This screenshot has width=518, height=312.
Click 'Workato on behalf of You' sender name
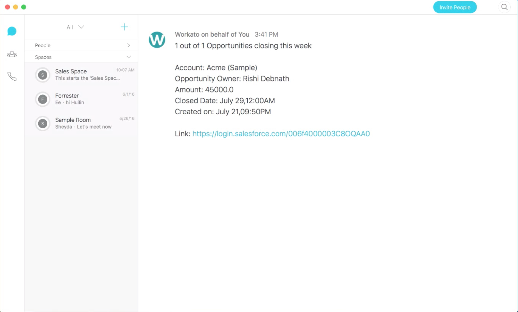click(x=212, y=34)
